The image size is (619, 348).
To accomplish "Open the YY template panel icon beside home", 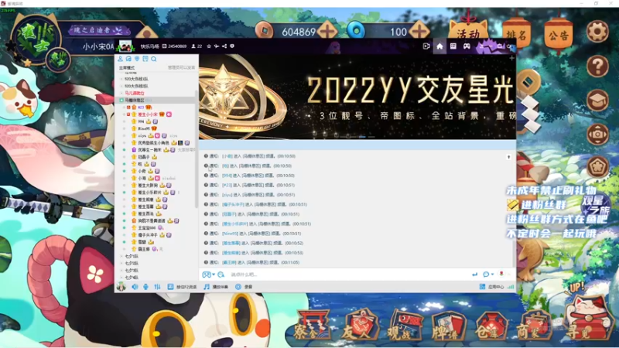I will [453, 46].
